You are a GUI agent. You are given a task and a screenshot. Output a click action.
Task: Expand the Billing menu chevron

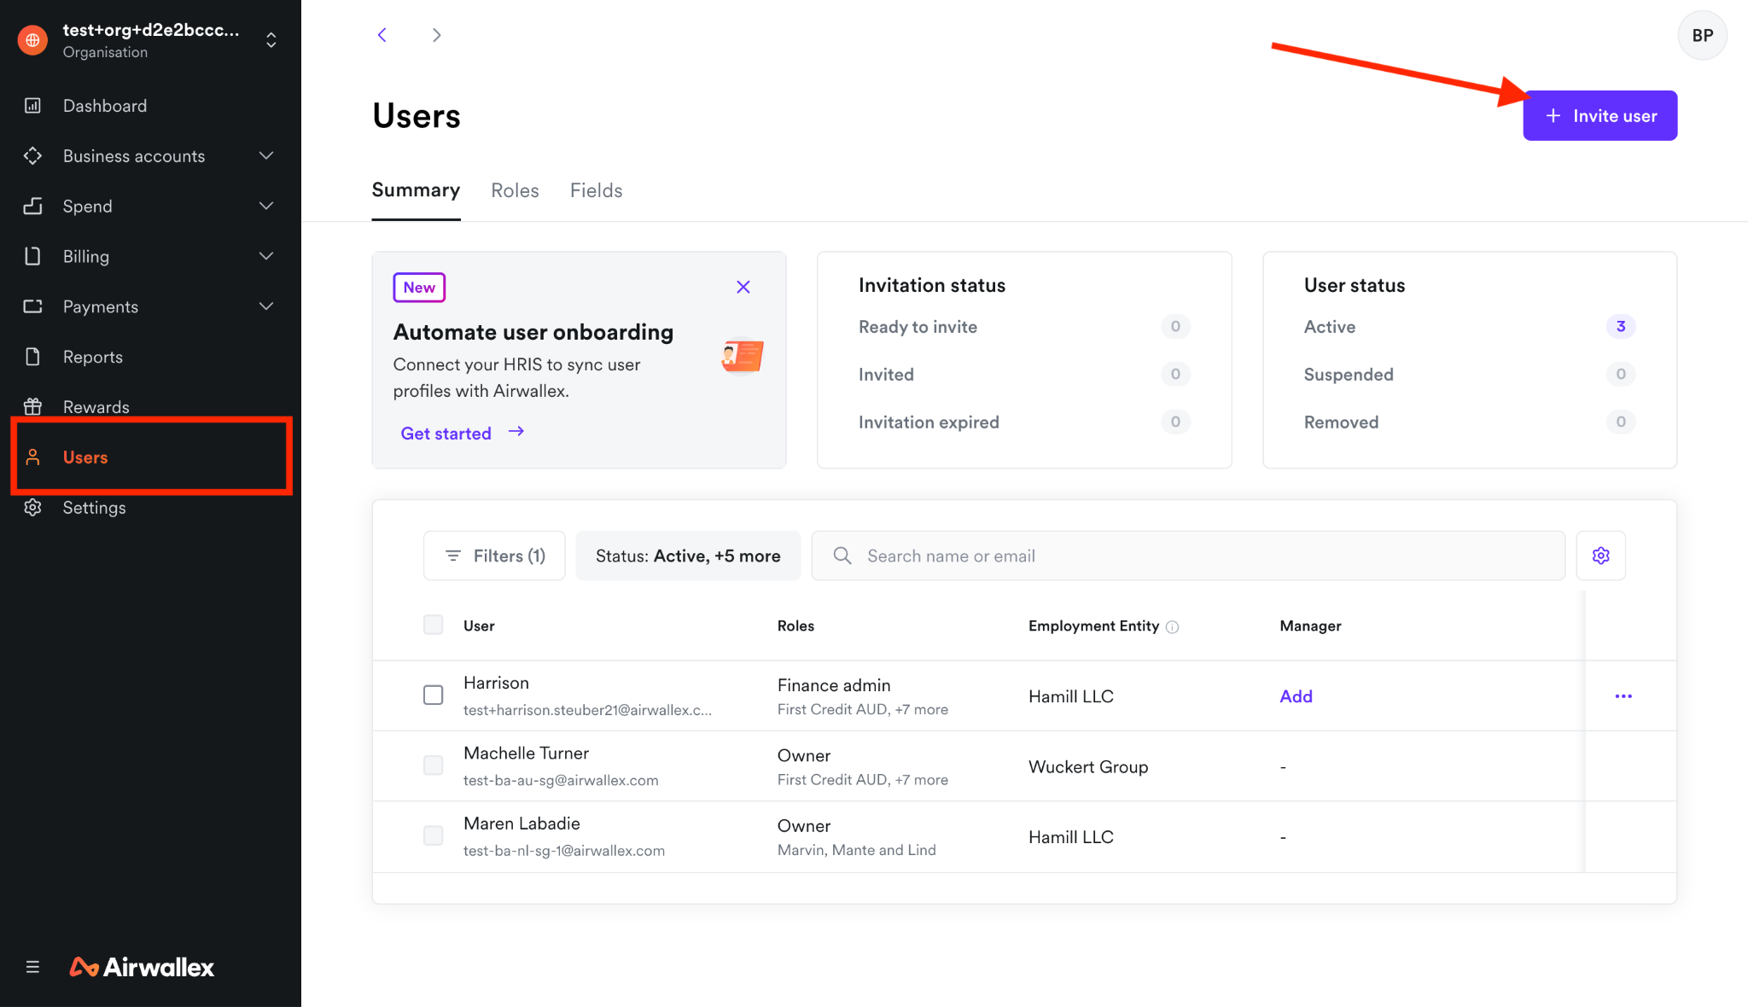pos(266,256)
